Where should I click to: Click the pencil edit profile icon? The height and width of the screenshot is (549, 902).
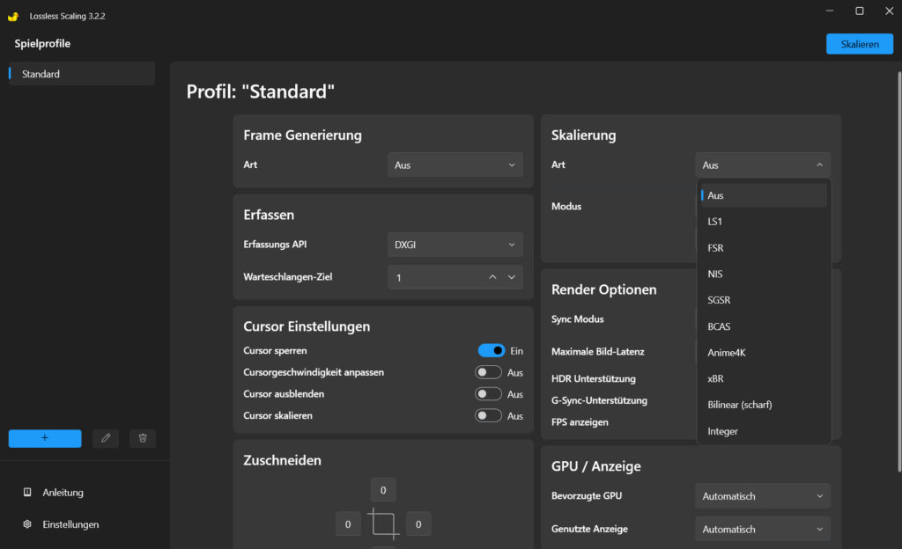coord(106,438)
